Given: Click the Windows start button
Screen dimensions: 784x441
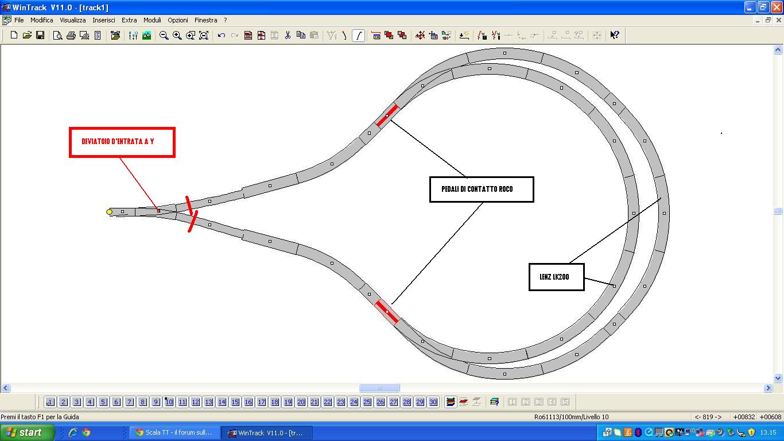Looking at the screenshot, I should (x=28, y=433).
